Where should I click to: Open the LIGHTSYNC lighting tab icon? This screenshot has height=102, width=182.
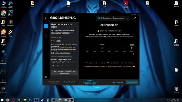tap(46, 36)
